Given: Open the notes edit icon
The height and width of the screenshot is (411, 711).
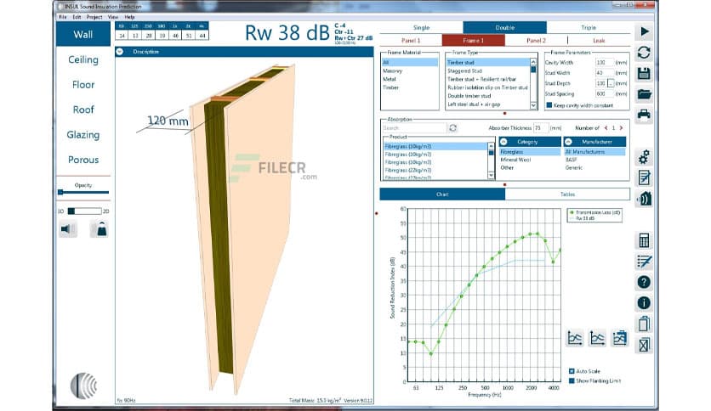Looking at the screenshot, I should click(645, 177).
